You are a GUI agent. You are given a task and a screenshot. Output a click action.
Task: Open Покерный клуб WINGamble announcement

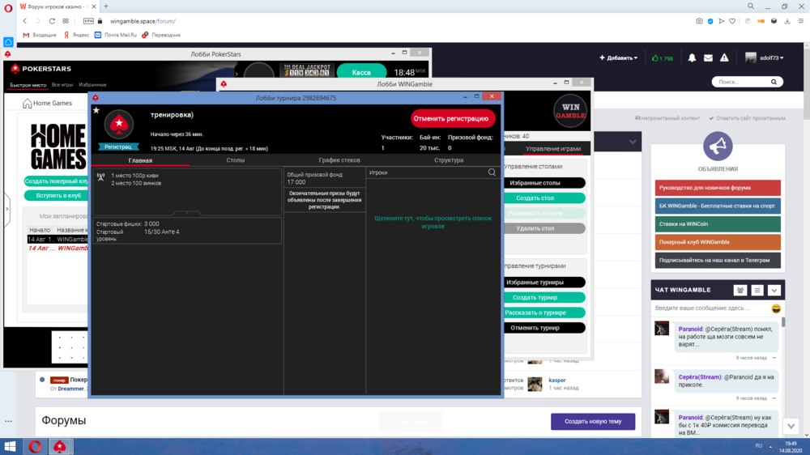click(x=718, y=242)
